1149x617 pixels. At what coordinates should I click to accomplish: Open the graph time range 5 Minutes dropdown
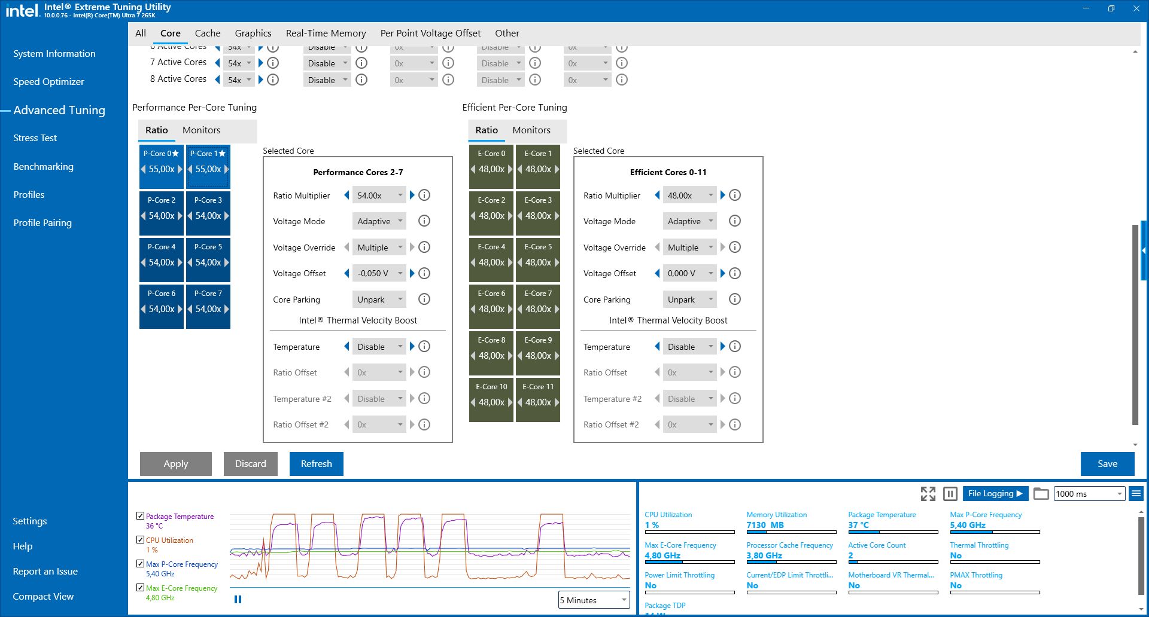[594, 600]
